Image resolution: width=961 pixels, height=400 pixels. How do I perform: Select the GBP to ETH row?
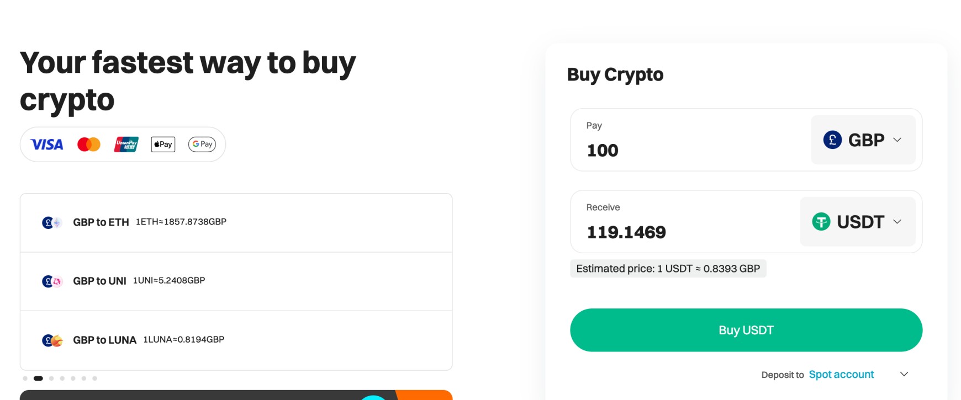(x=236, y=223)
